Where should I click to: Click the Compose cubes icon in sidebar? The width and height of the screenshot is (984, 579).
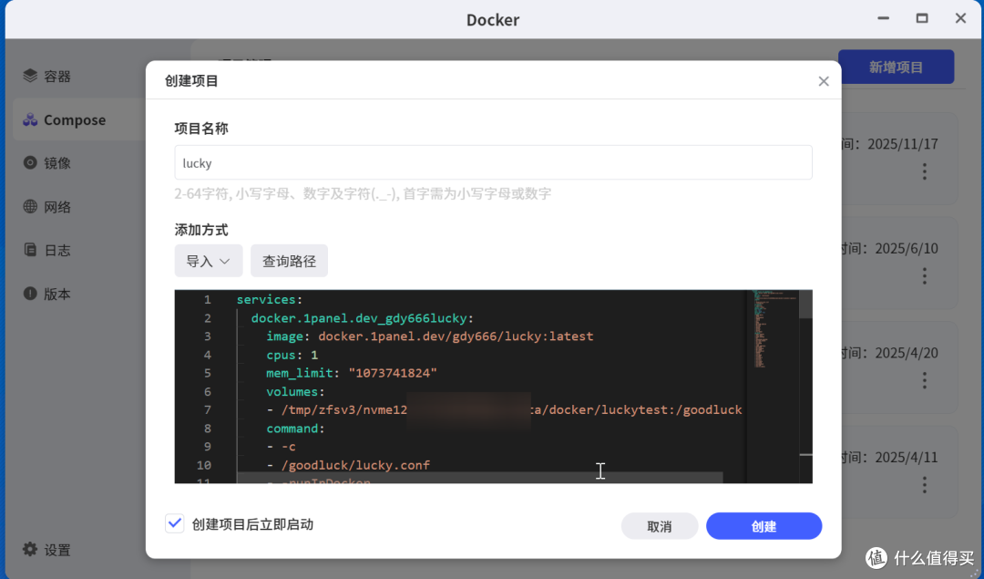point(30,119)
